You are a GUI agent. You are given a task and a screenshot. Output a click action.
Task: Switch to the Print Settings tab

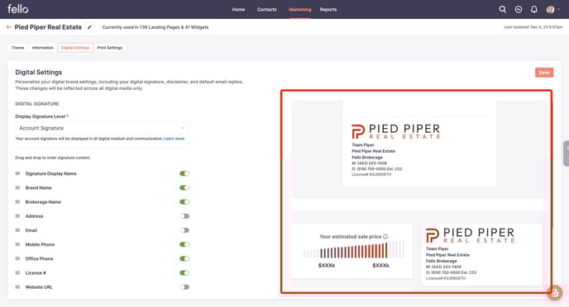click(110, 48)
